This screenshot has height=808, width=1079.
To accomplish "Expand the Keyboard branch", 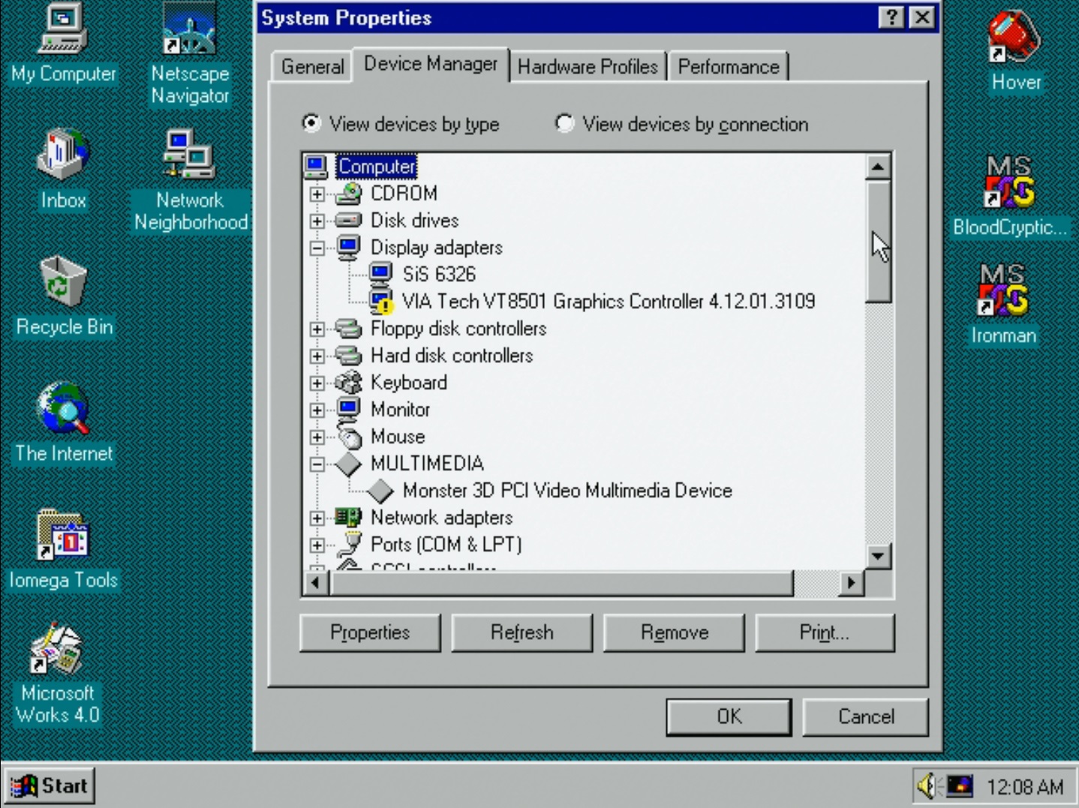I will pos(317,383).
